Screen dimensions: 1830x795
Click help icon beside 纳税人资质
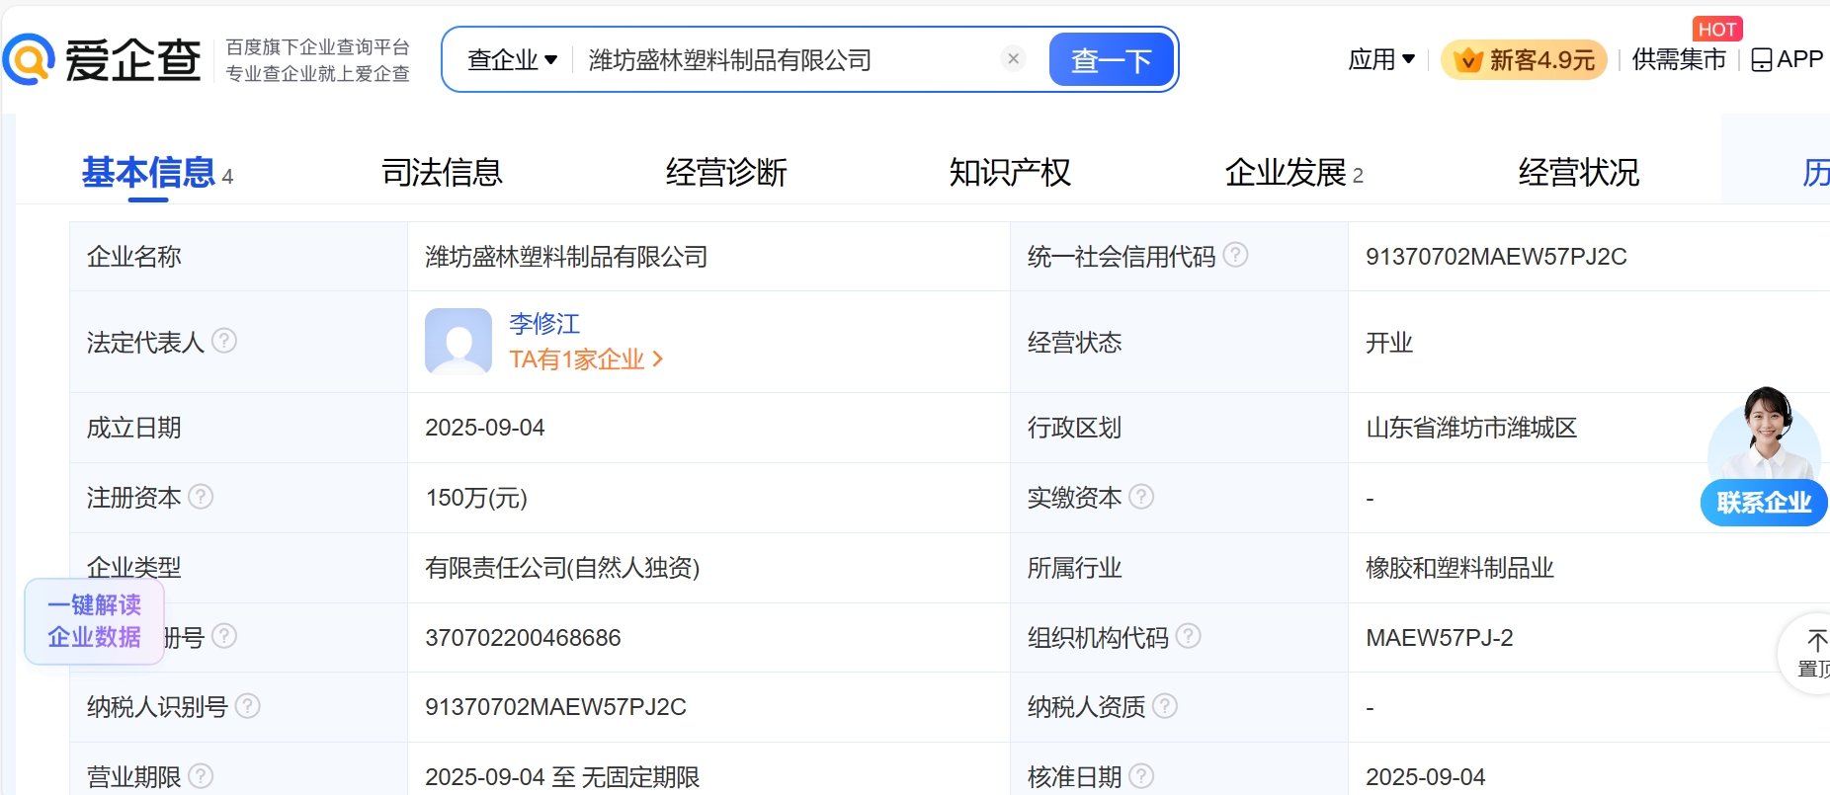[x=1165, y=705]
